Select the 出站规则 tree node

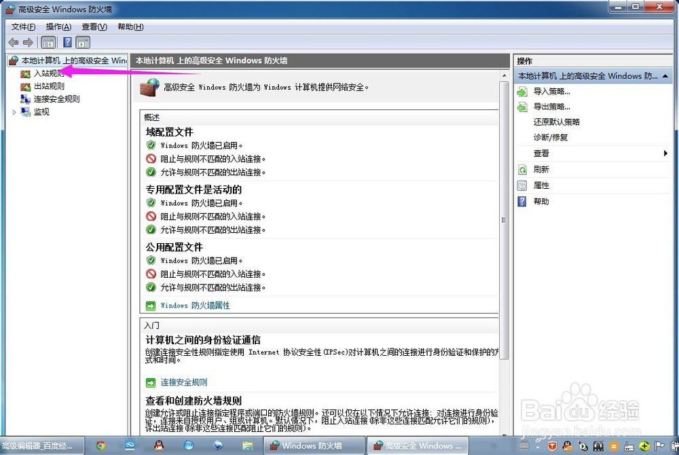pos(49,86)
